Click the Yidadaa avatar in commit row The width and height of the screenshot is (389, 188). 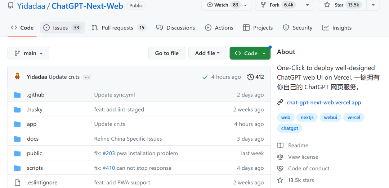click(17, 76)
